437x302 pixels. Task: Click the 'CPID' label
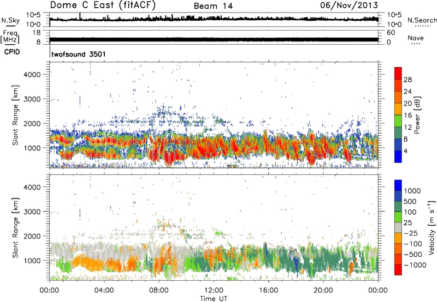point(12,52)
